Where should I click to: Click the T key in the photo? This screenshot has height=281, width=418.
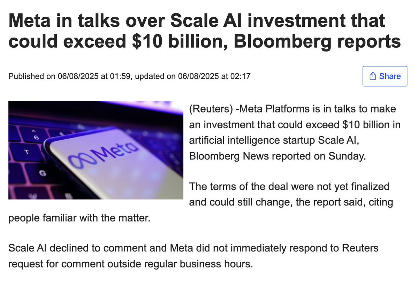point(26,152)
